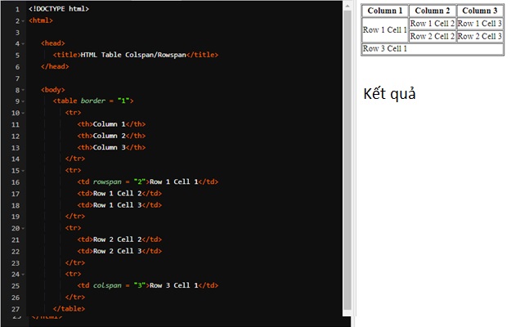Click the Row 3 Cell 1 spanning cell

pos(433,48)
